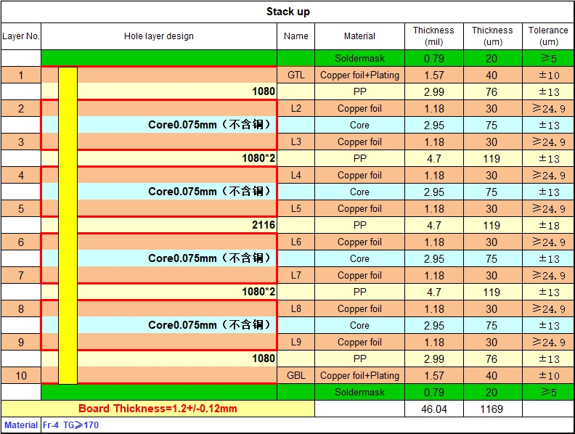Click the blue 'Material' label cell

click(x=21, y=425)
